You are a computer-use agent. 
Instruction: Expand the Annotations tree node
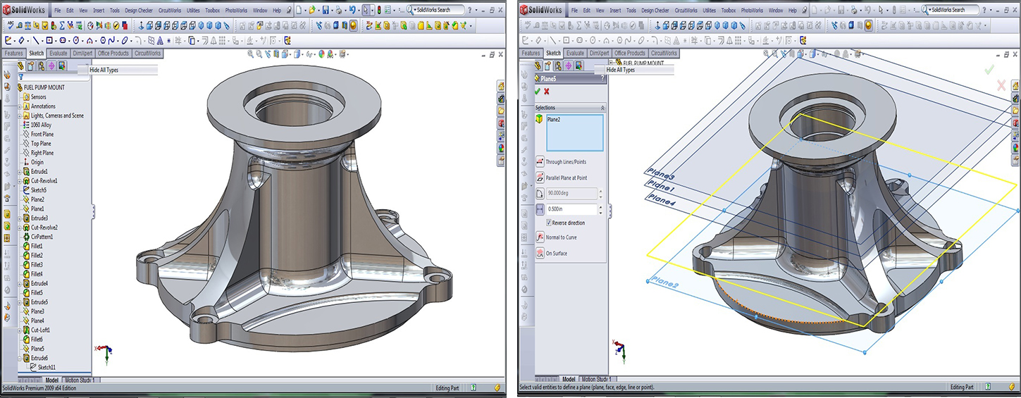20,106
